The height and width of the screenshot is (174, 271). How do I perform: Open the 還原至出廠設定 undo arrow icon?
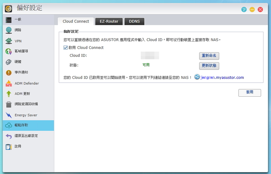point(9,136)
